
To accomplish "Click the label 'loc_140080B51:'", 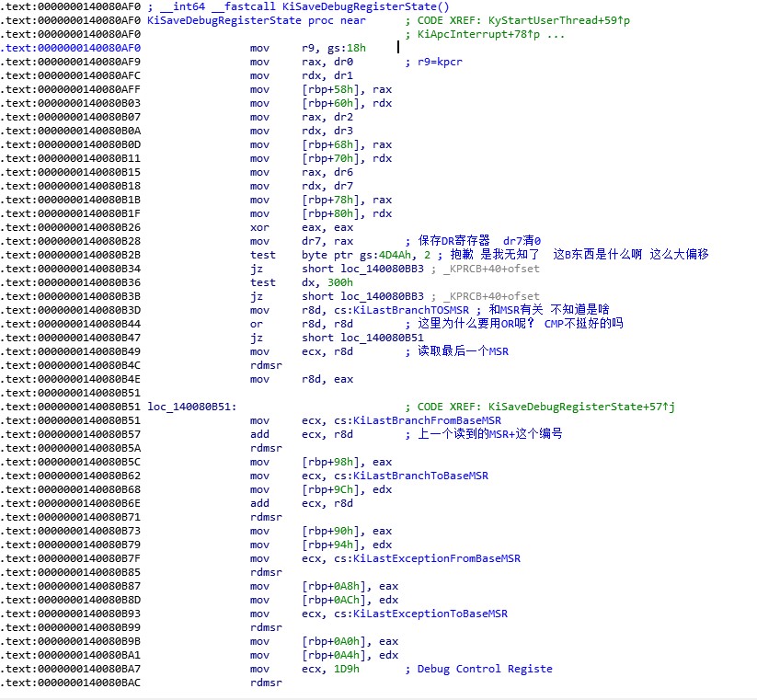I will 192,407.
